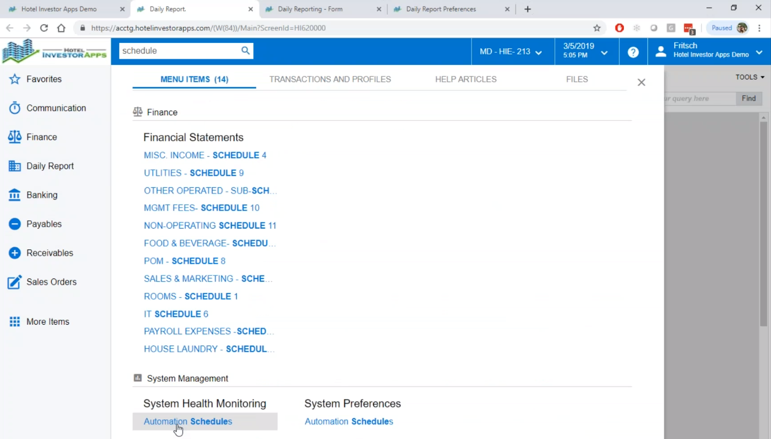
Task: Open MISC. INCOME - SCHEDULE 4 link
Action: 205,155
